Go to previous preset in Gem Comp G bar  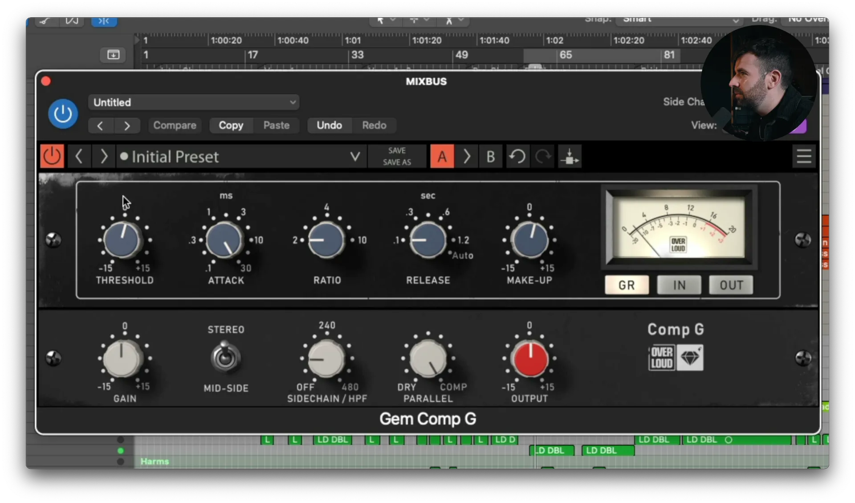click(79, 156)
